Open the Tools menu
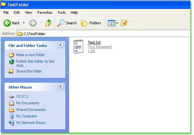Image resolution: width=194 pixels, height=135 pixels. pos(62,12)
